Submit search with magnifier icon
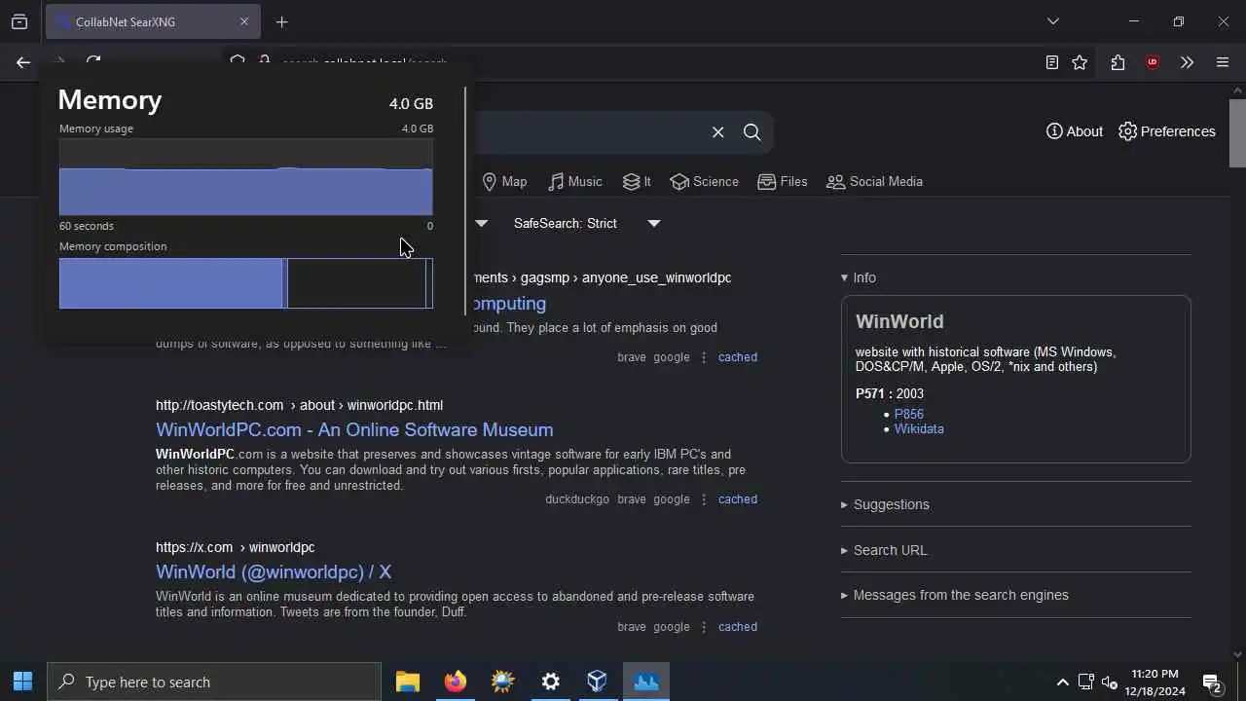The width and height of the screenshot is (1246, 701). (x=751, y=132)
